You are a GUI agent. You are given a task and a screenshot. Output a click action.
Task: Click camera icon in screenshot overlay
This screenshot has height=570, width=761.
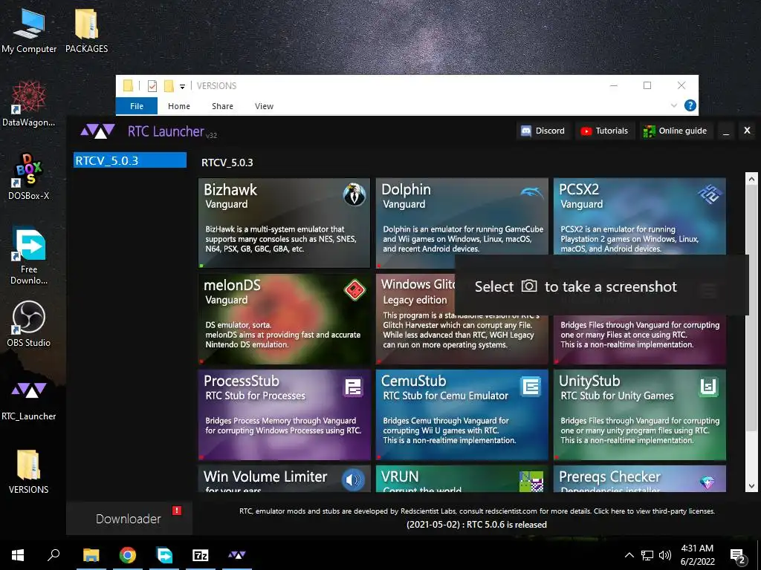click(x=529, y=286)
